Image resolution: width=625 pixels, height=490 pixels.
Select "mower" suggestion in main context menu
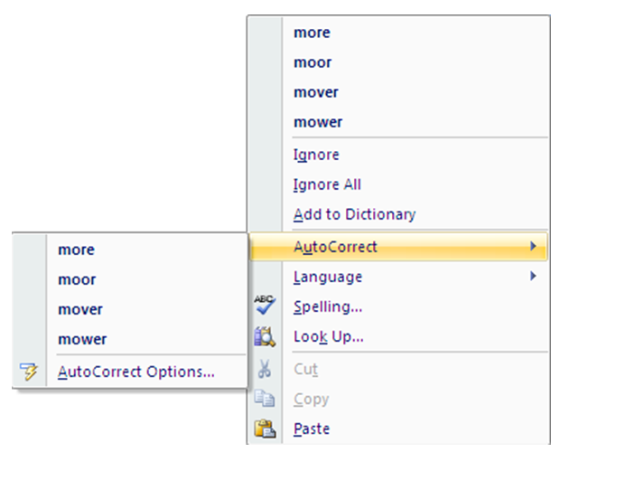coord(318,122)
